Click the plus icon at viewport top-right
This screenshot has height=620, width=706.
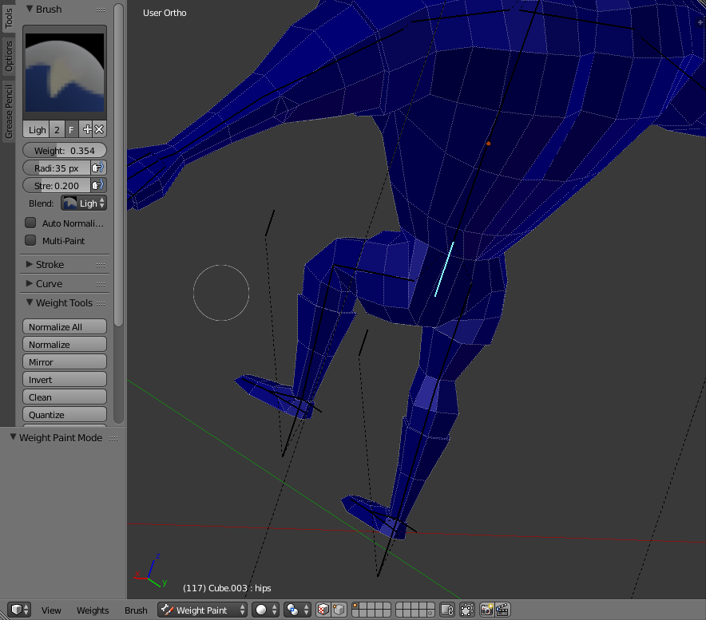click(700, 22)
